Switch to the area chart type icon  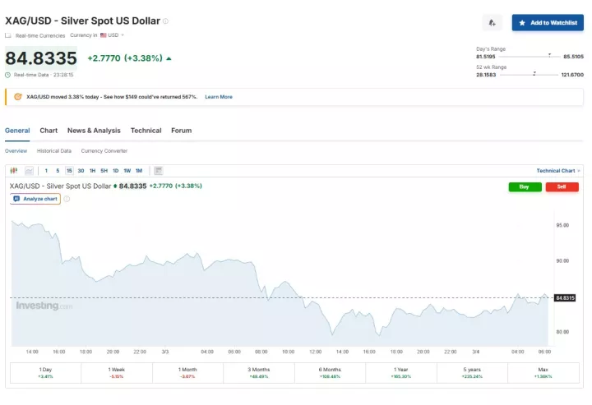[29, 170]
